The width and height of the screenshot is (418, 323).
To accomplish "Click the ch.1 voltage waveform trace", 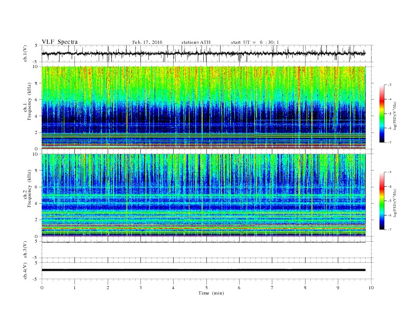I will coord(203,53).
